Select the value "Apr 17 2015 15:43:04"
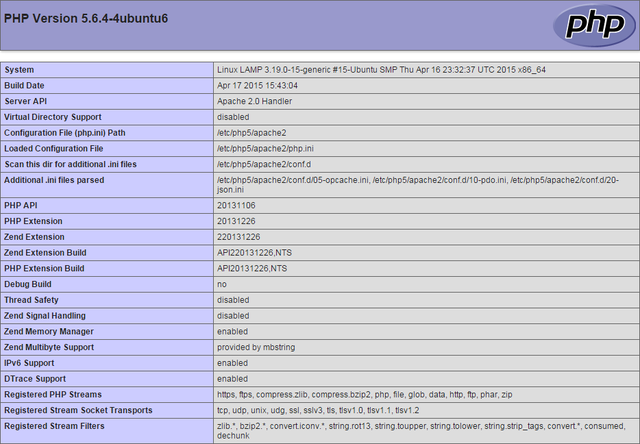The width and height of the screenshot is (640, 444). pos(257,86)
